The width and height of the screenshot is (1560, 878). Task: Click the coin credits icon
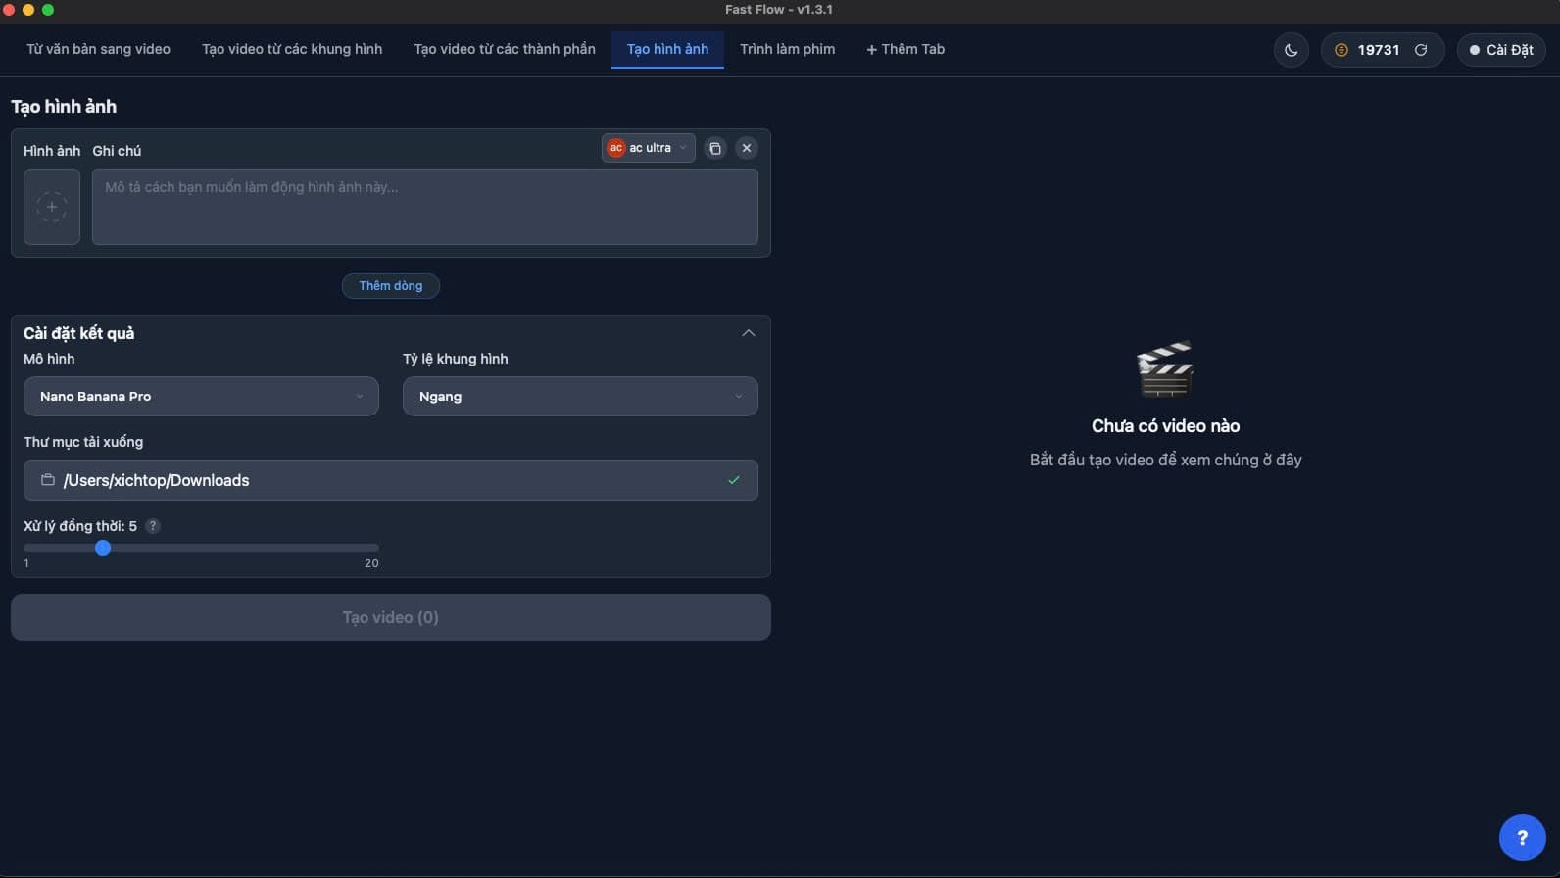pyautogui.click(x=1341, y=50)
